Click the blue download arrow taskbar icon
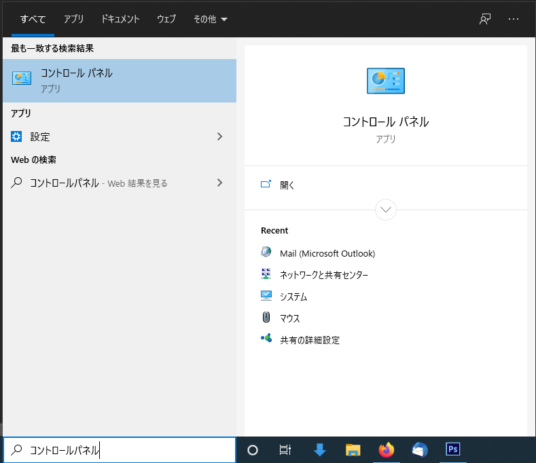 [319, 449]
